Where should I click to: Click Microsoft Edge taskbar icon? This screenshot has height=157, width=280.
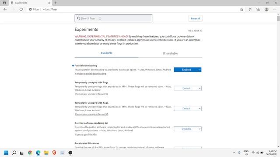pos(38,153)
